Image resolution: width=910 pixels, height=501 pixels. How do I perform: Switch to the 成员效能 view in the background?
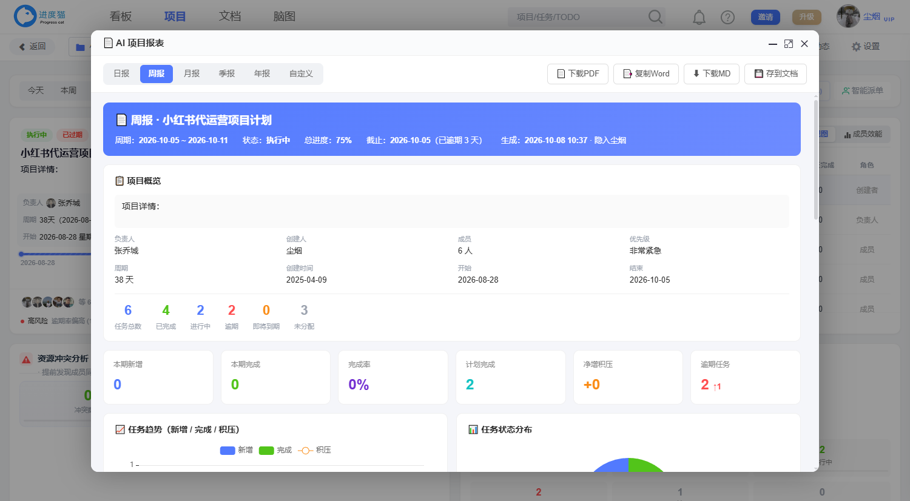tap(863, 134)
